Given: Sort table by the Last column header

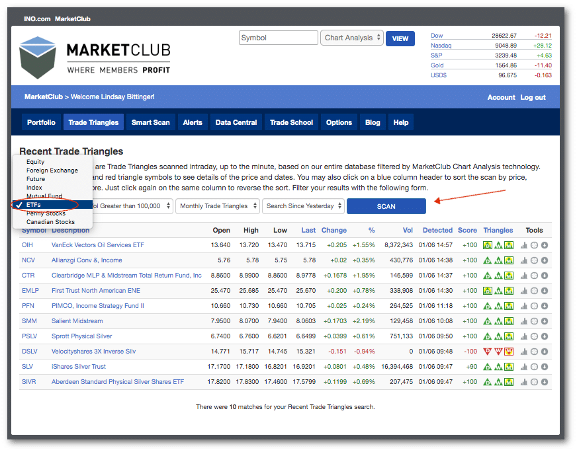Looking at the screenshot, I should point(308,231).
